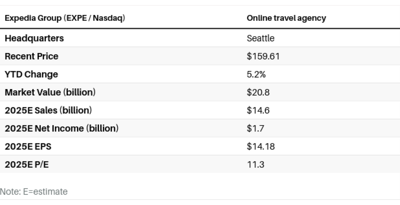This screenshot has width=400, height=205.
Task: Select the YTD Change label
Action: tap(31, 74)
